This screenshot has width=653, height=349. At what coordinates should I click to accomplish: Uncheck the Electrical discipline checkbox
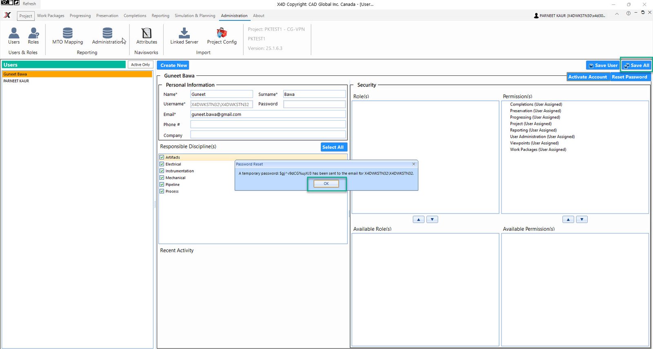click(x=162, y=164)
